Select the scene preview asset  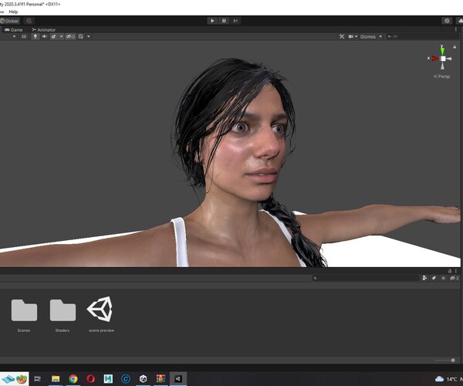tap(101, 314)
